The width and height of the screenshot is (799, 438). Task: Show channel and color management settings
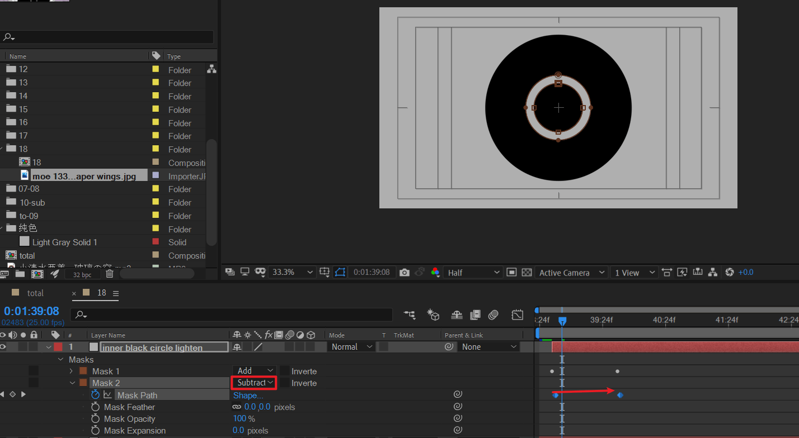point(435,273)
